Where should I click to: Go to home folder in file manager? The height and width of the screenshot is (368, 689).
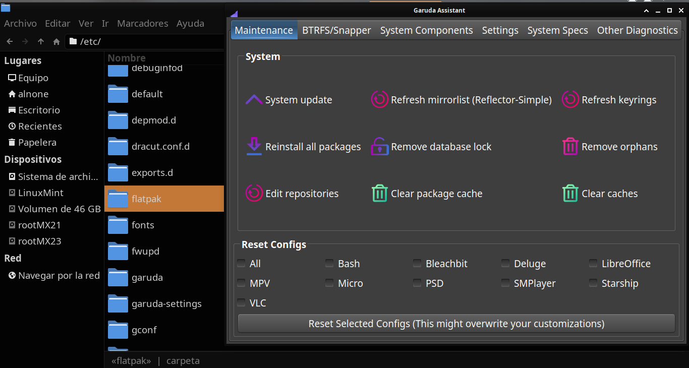point(56,41)
